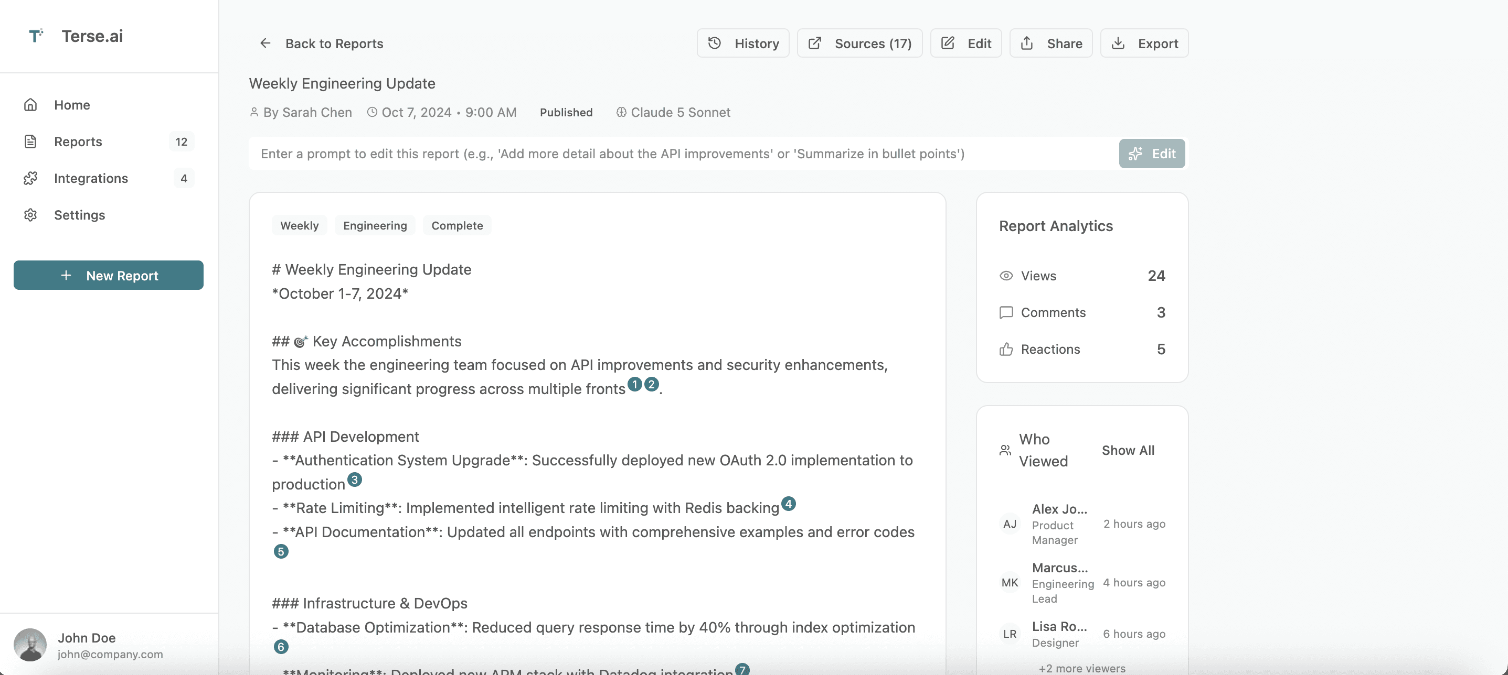Click the Who Viewed people icon

point(1005,450)
